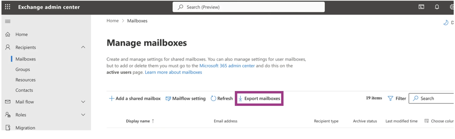The height and width of the screenshot is (139, 455).
Task: Refresh the mailbox list
Action: point(222,98)
